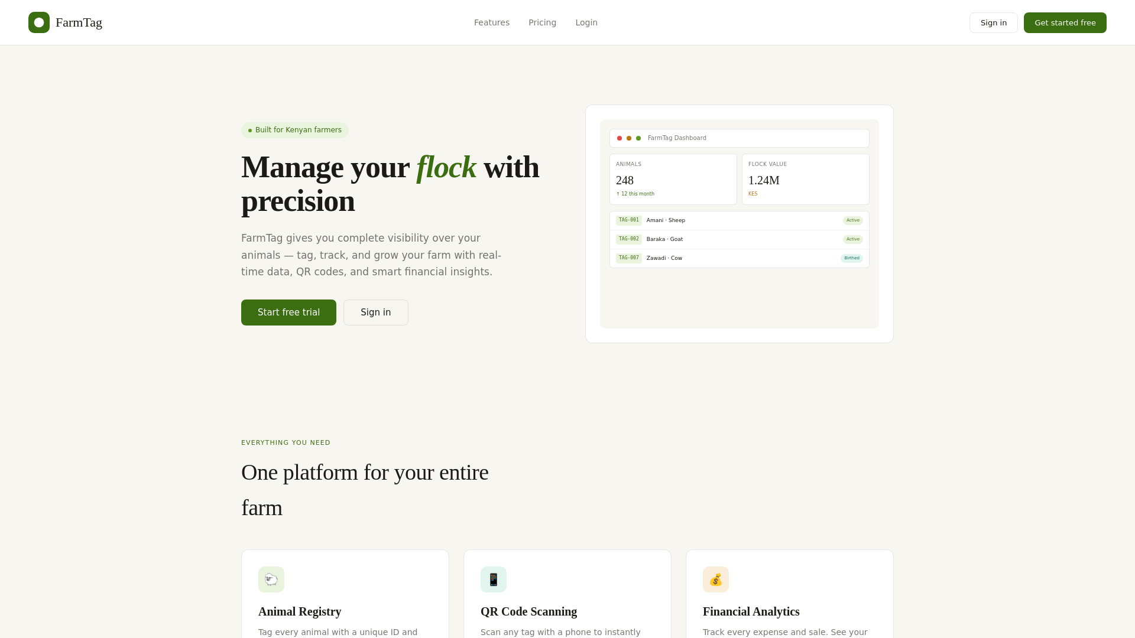Viewport: 1135px width, 638px height.
Task: Click the green dot in dashboard preview
Action: pos(638,138)
